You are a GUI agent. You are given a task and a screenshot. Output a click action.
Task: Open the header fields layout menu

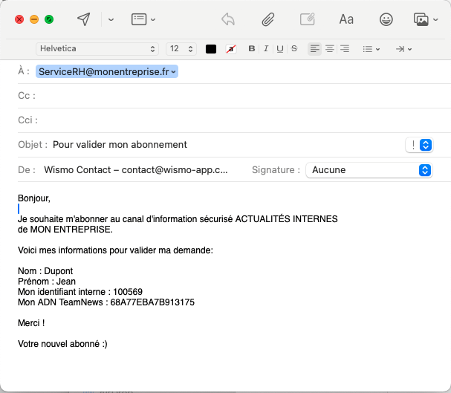click(x=143, y=20)
